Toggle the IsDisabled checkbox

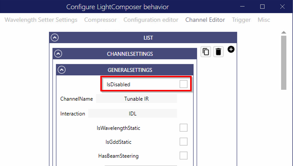(184, 84)
